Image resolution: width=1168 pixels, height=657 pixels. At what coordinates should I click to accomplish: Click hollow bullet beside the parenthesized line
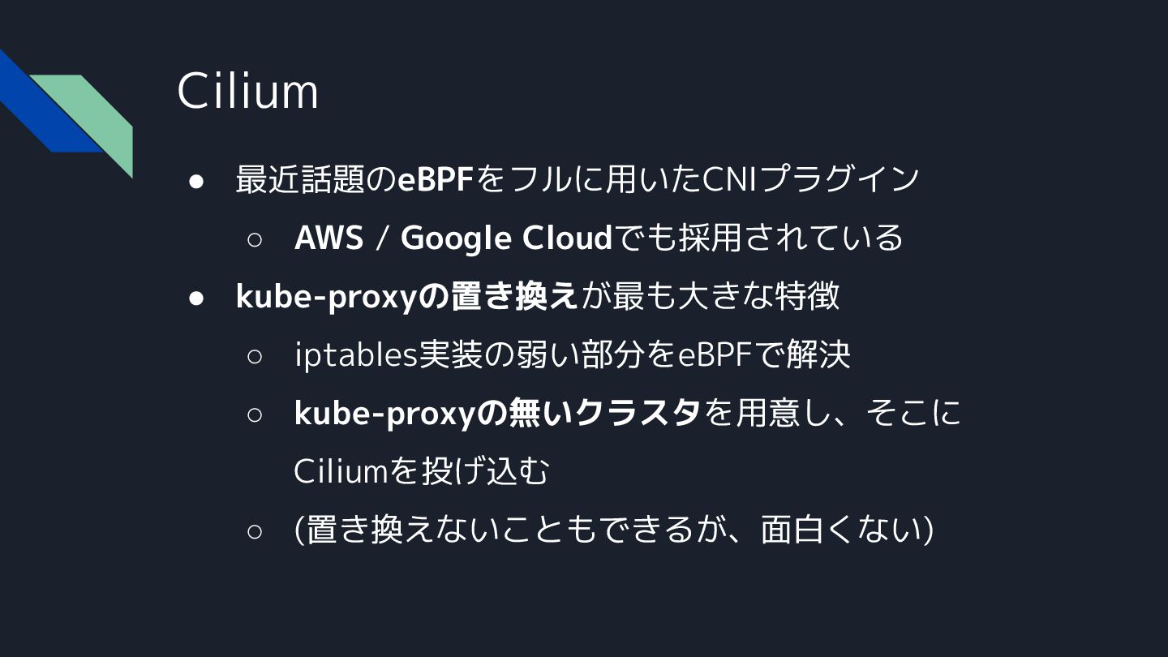click(254, 531)
